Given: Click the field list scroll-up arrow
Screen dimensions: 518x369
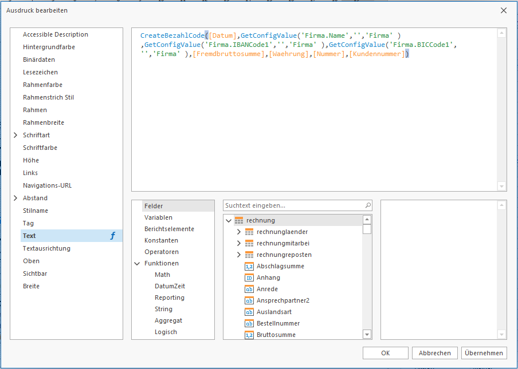Looking at the screenshot, I should click(367, 220).
